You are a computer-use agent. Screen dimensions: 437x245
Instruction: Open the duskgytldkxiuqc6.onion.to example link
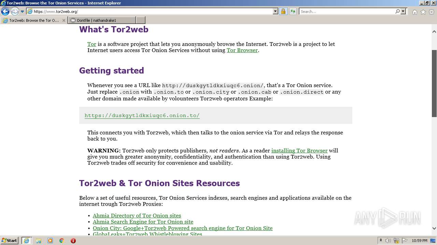point(142,115)
